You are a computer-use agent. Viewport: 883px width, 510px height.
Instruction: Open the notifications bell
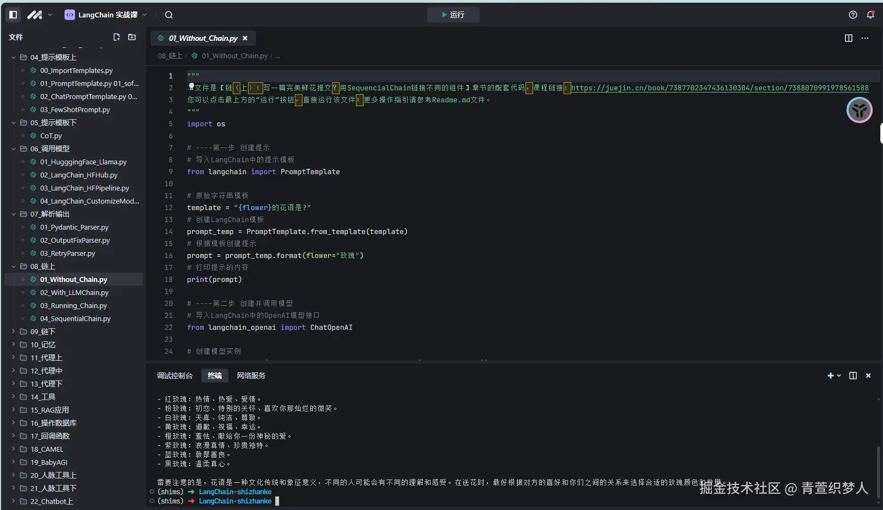click(x=870, y=15)
